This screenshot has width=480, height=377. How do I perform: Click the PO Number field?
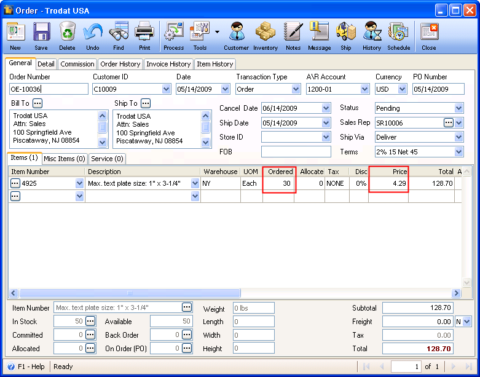[438, 89]
